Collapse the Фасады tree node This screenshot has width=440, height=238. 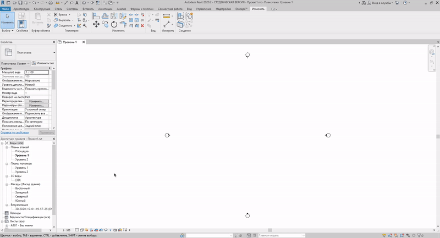tap(6, 184)
